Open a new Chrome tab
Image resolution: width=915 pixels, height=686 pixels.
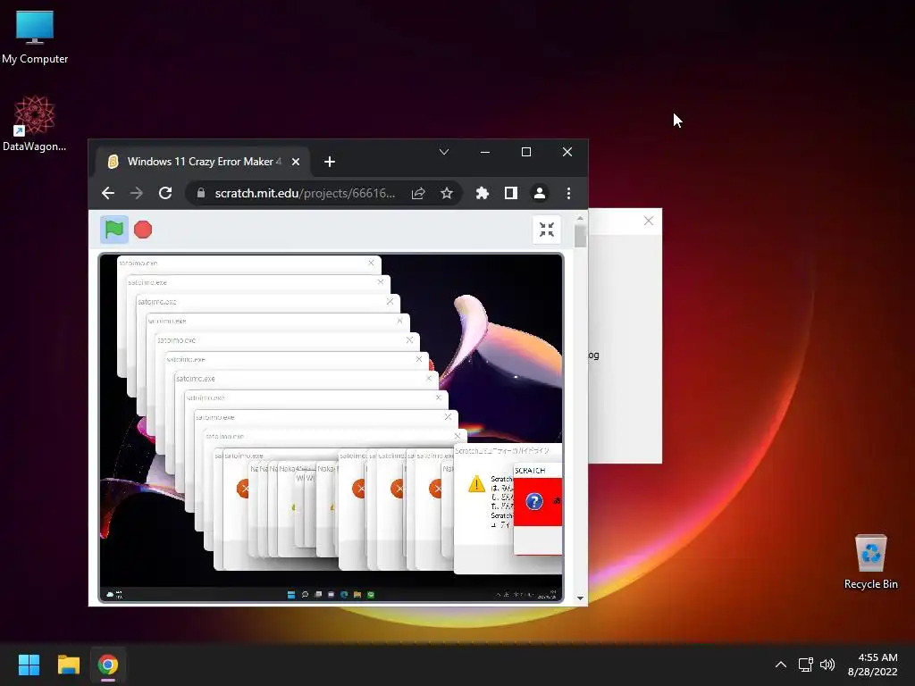click(x=330, y=162)
